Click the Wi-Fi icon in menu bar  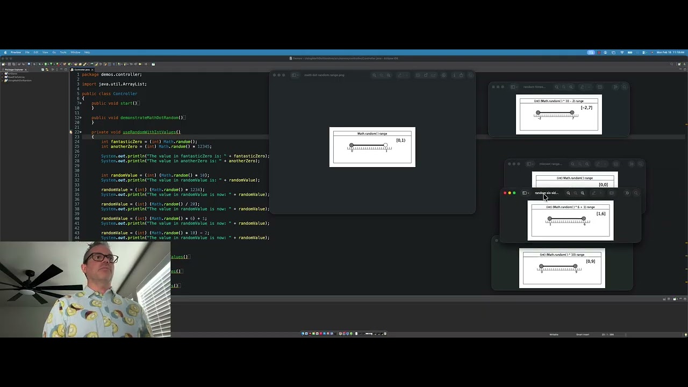pyautogui.click(x=622, y=52)
